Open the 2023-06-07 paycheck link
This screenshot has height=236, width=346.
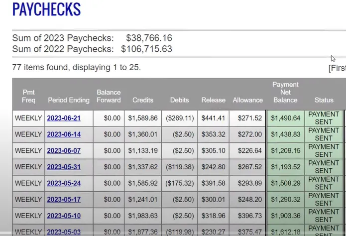[x=64, y=151]
